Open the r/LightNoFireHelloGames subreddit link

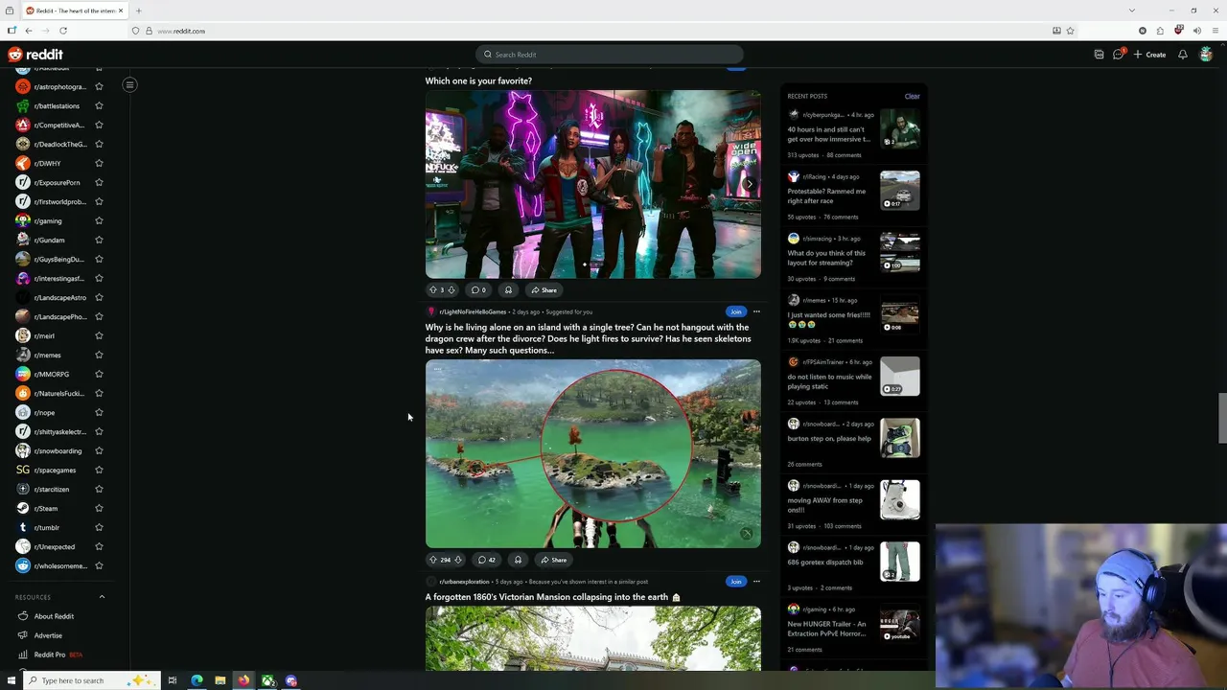click(x=473, y=311)
